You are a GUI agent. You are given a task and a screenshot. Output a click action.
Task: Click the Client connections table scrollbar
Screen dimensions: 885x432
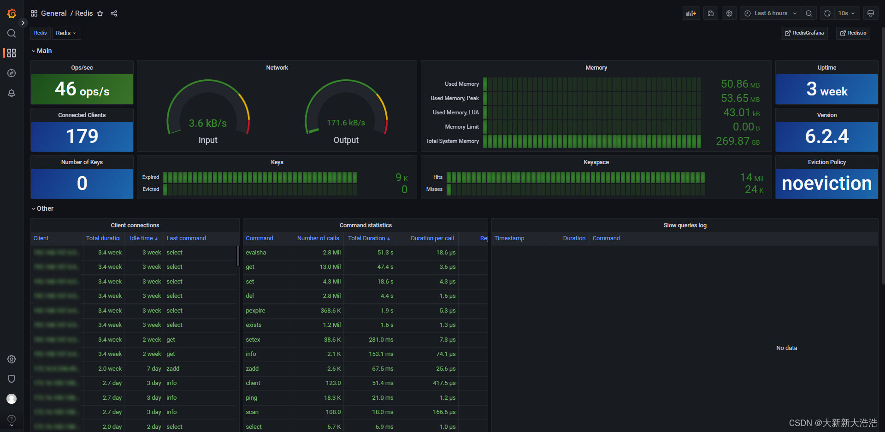238,256
